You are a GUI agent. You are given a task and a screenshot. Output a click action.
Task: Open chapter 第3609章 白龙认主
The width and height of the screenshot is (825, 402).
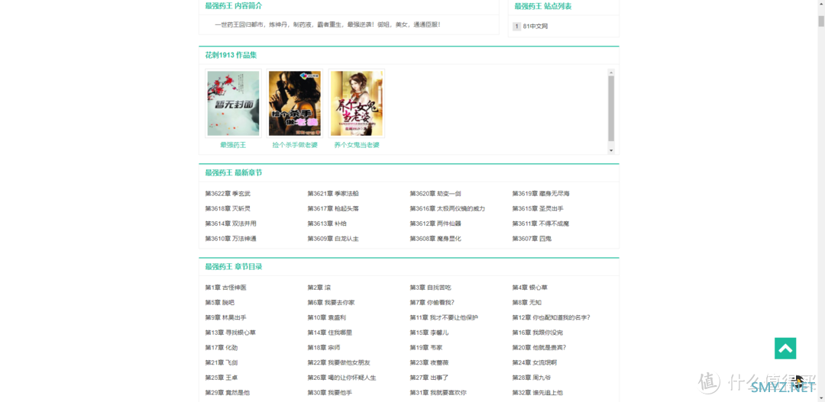(333, 239)
